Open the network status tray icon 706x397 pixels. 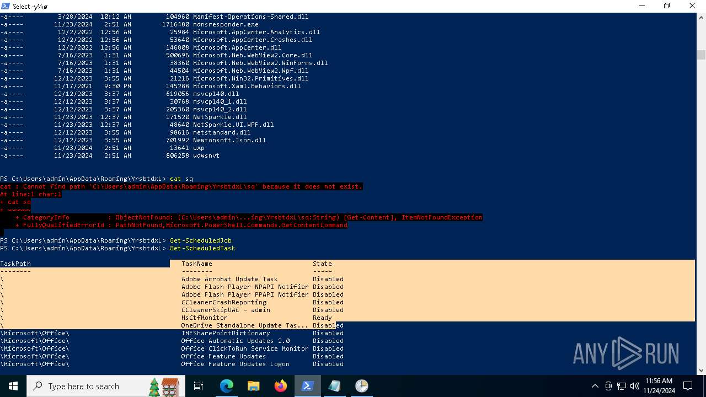622,386
